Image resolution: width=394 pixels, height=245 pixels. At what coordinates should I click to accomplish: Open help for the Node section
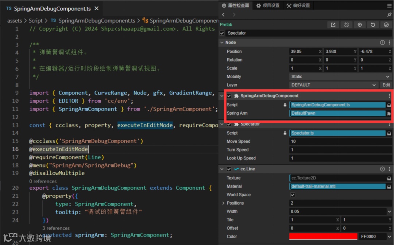click(x=382, y=42)
